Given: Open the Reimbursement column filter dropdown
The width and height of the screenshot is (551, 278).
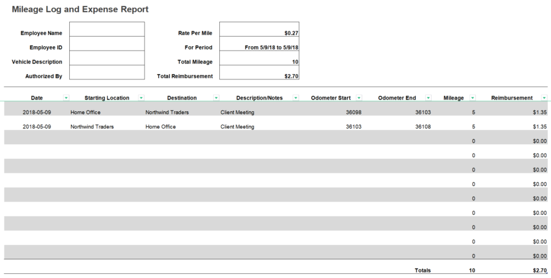Looking at the screenshot, I should point(544,98).
